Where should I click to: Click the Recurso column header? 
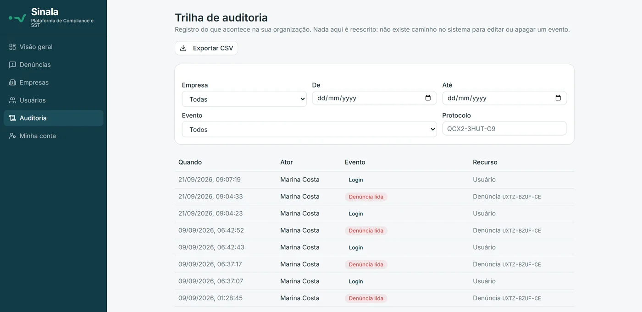pos(485,162)
